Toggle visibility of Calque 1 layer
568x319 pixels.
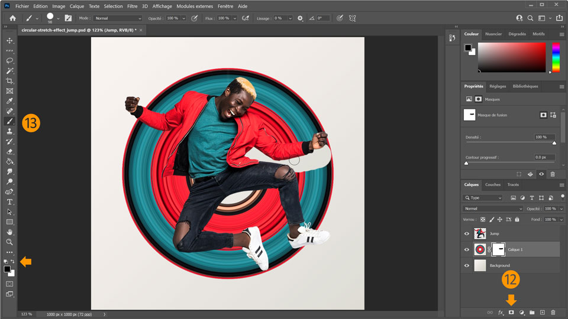pos(467,250)
